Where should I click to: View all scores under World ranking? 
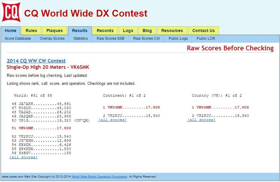coord(24,157)
